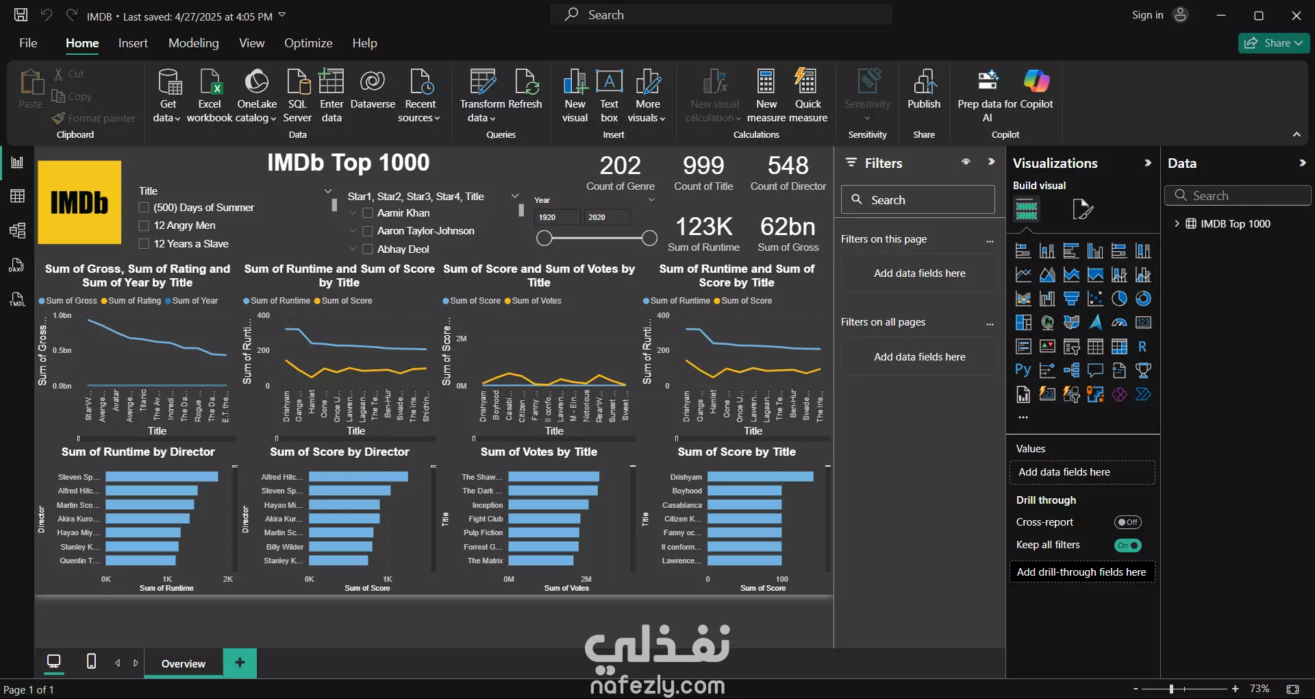
Task: Click the New measure button
Action: click(x=766, y=96)
